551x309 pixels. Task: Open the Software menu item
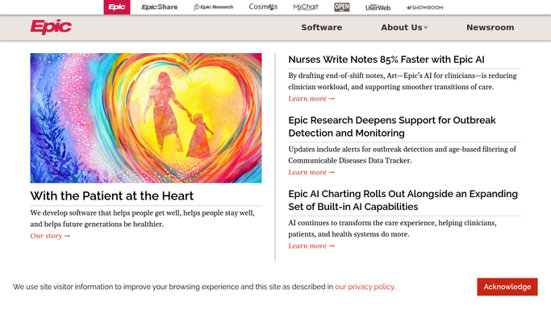(322, 27)
